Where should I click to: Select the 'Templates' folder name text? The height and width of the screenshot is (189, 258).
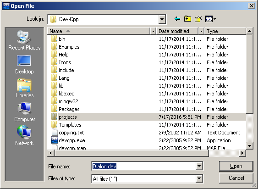70,125
